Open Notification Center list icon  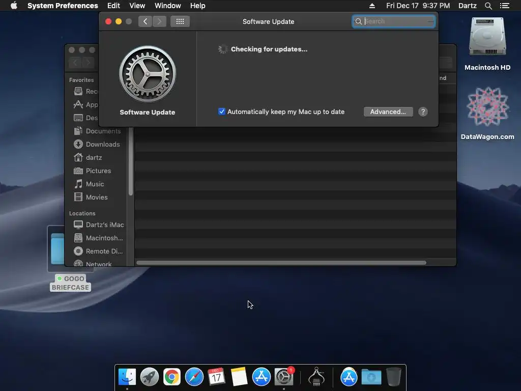click(x=505, y=6)
